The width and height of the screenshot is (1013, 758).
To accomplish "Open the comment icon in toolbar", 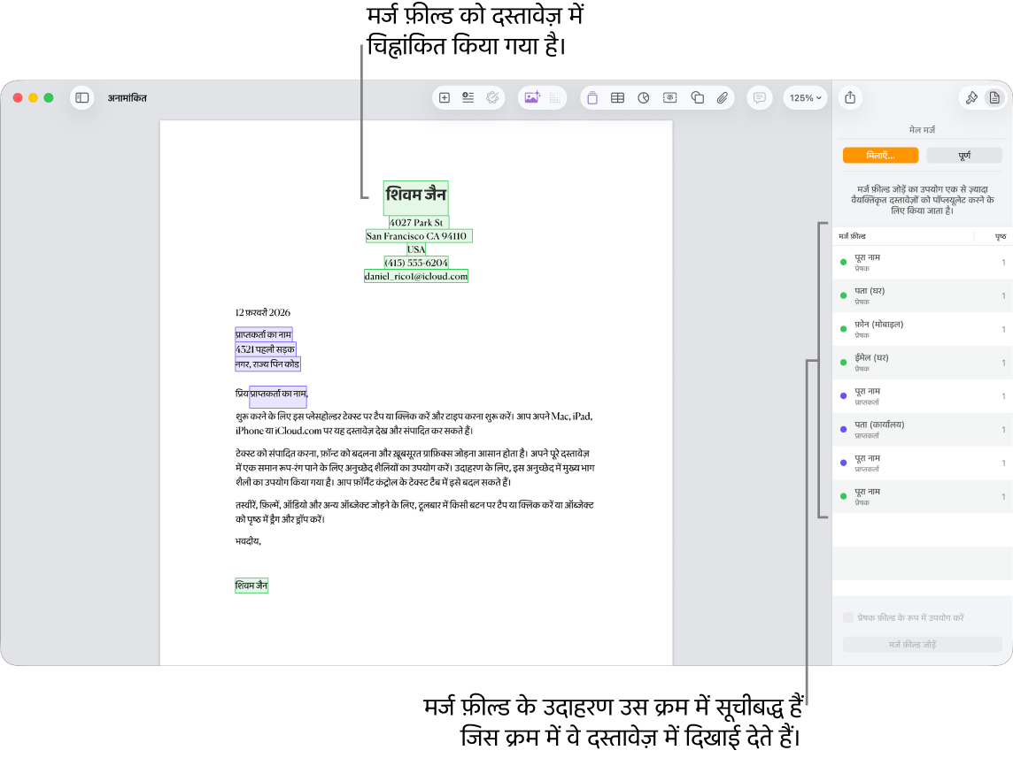I will pyautogui.click(x=760, y=98).
